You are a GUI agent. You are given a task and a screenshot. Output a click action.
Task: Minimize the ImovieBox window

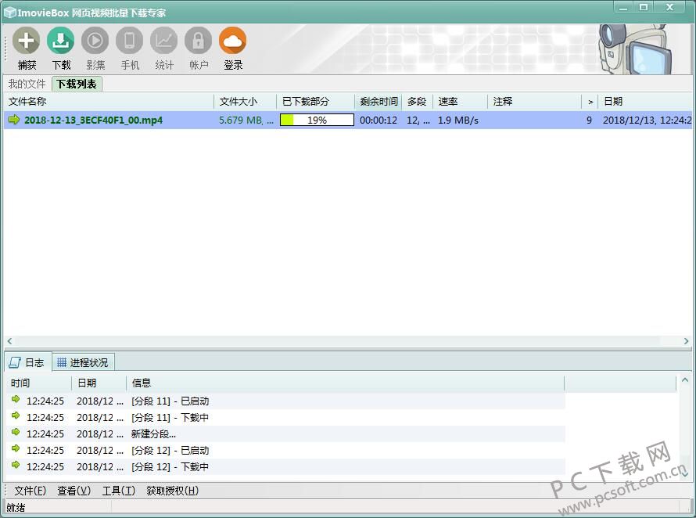coord(623,8)
